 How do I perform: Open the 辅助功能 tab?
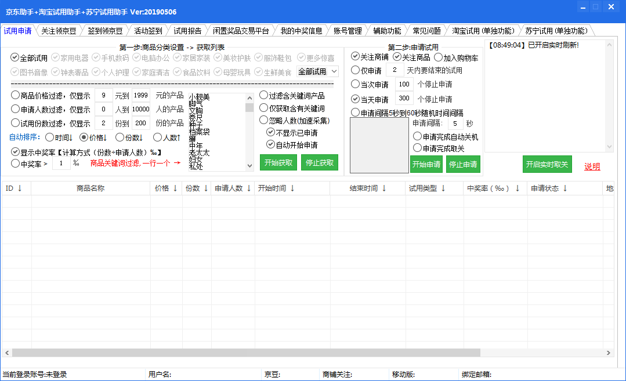click(x=387, y=31)
